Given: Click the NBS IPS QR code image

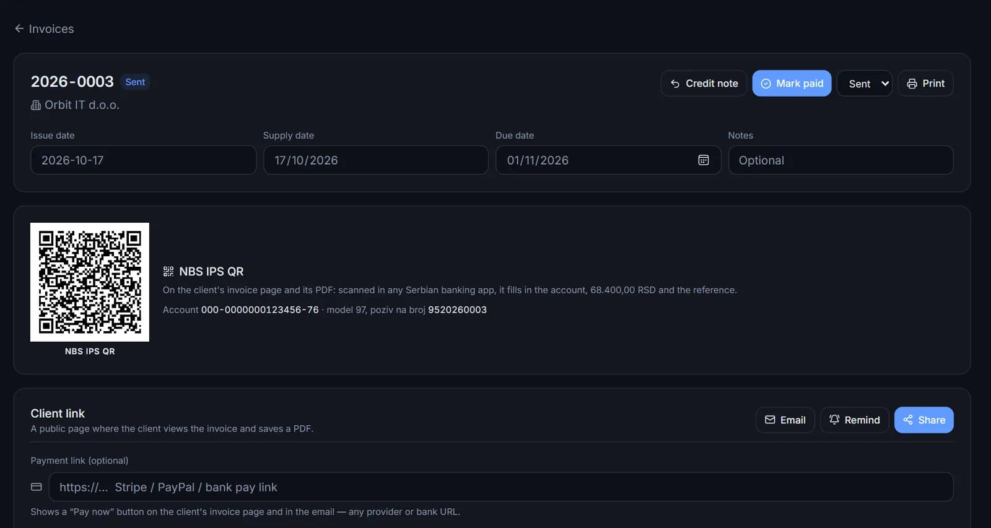Looking at the screenshot, I should [x=90, y=282].
